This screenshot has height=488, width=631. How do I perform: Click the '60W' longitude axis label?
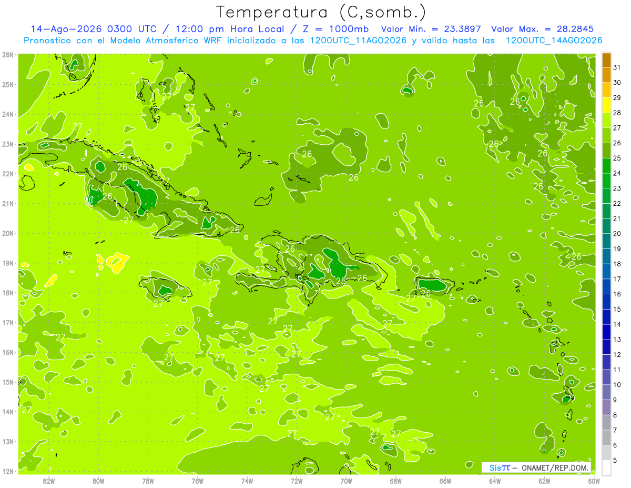pyautogui.click(x=594, y=481)
